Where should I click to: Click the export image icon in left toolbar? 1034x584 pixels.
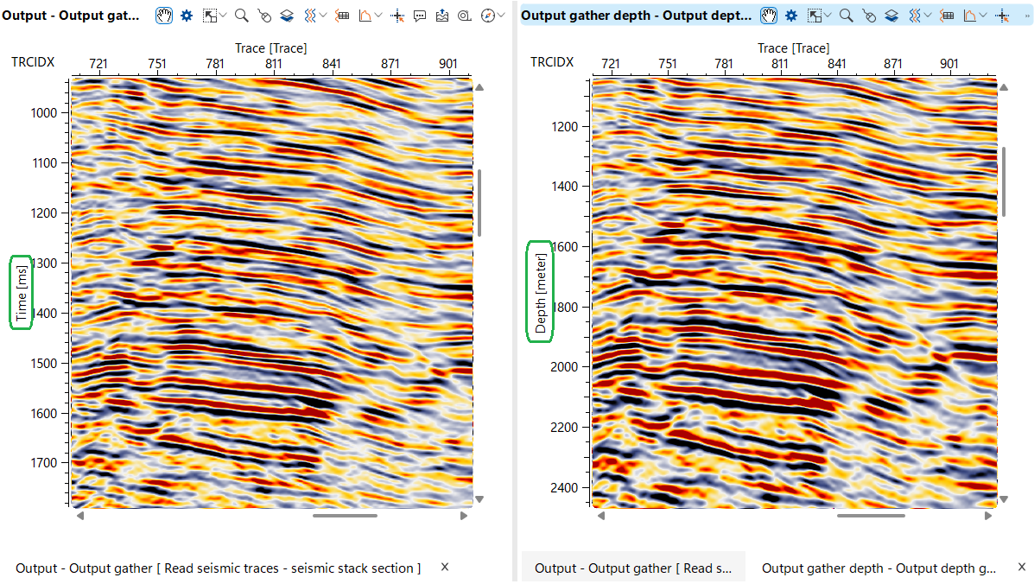[442, 16]
